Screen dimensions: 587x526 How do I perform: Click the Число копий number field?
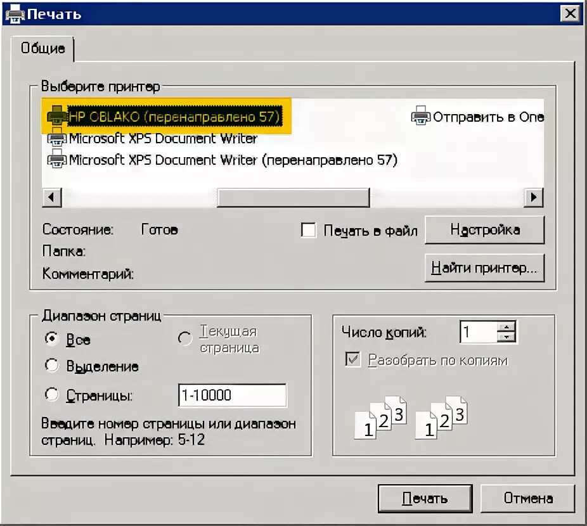tap(479, 331)
